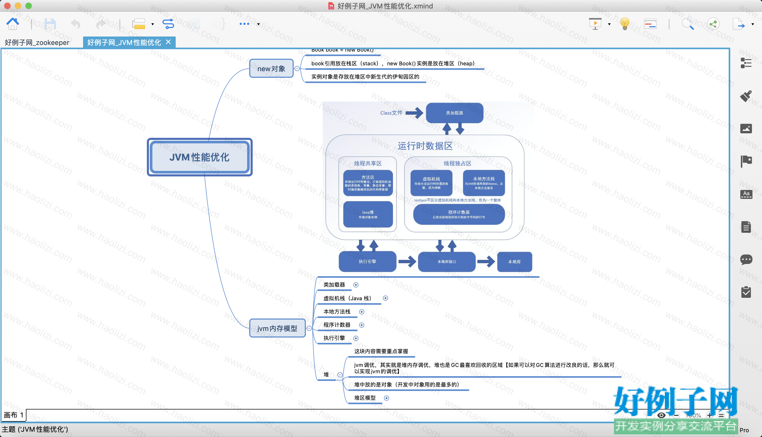Image resolution: width=762 pixels, height=437 pixels.
Task: Click the zoom out minus button
Action: pos(676,415)
